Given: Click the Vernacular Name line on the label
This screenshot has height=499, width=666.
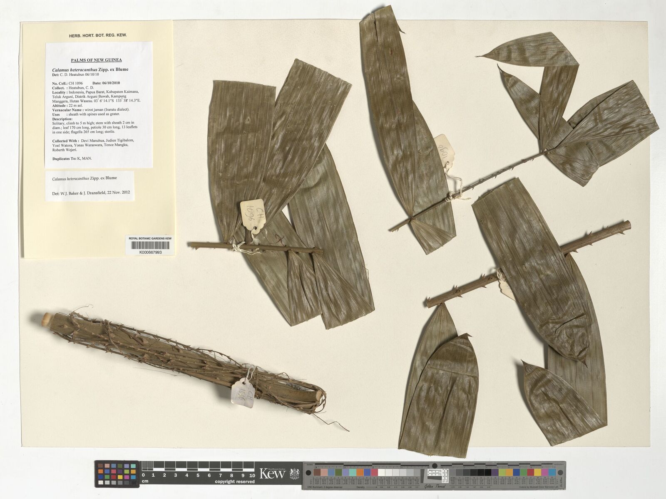Looking at the screenshot, I should point(91,109).
